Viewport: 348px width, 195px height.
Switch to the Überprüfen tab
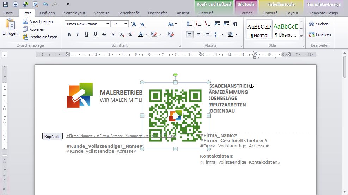[158, 13]
